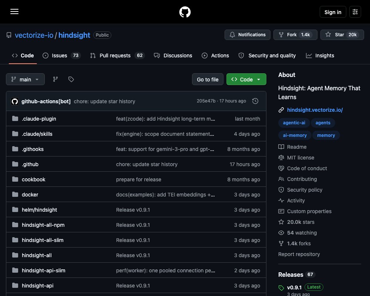The height and width of the screenshot is (296, 370).
Task: Open the 'chore: update star history' header commit message
Action: (x=104, y=101)
